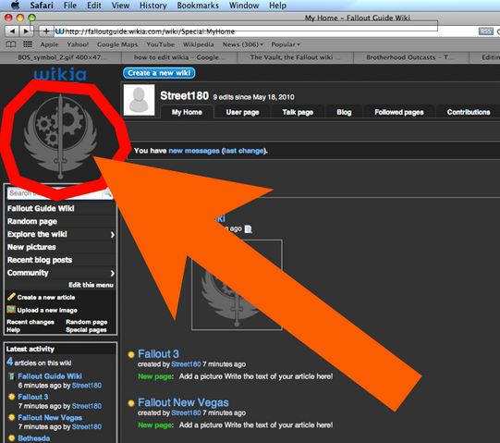Open the Apple menu
The image size is (500, 443).
tap(16, 5)
